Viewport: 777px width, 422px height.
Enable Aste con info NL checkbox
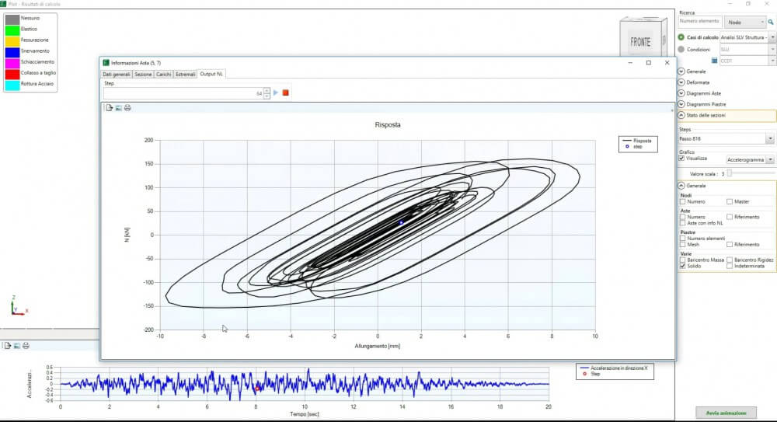[x=683, y=223]
